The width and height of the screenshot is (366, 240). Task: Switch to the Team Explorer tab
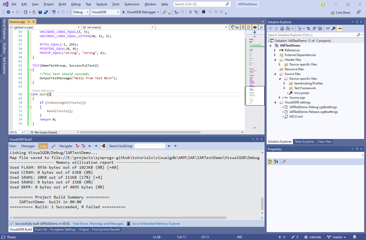[304, 142]
